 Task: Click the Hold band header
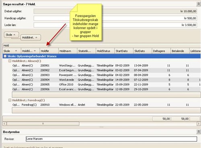(x=102, y=45)
